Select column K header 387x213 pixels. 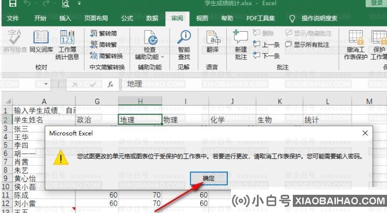pyautogui.click(x=279, y=101)
